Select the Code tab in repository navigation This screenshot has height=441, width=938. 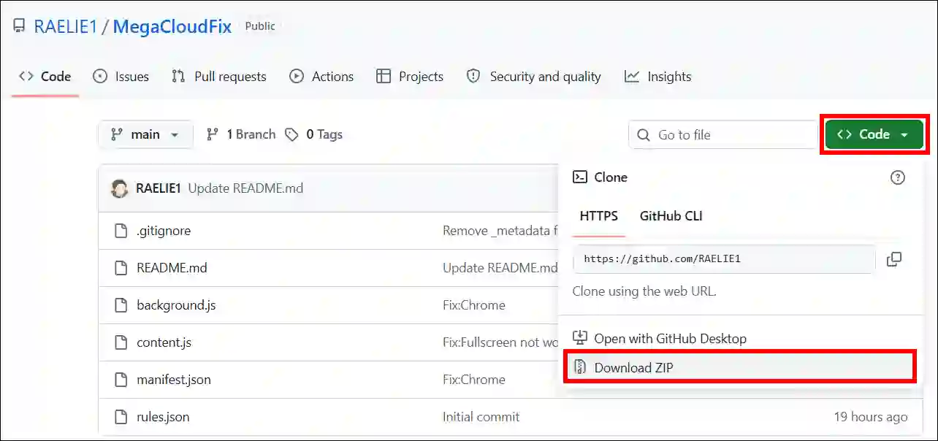45,76
